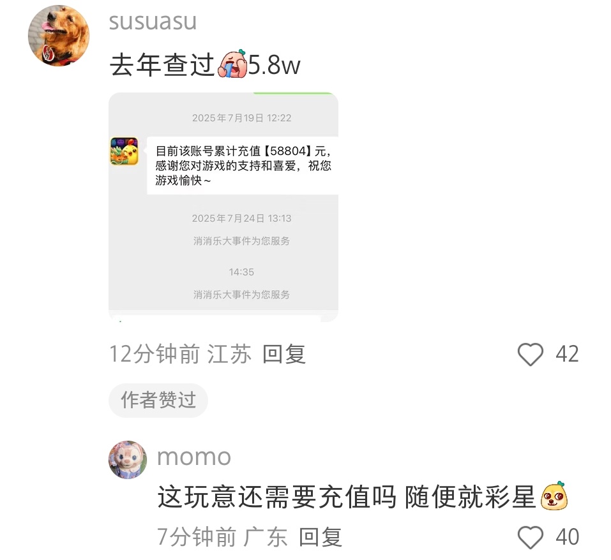Open momo's plush toy avatar
Viewport: 611px width, 560px height.
point(128,460)
